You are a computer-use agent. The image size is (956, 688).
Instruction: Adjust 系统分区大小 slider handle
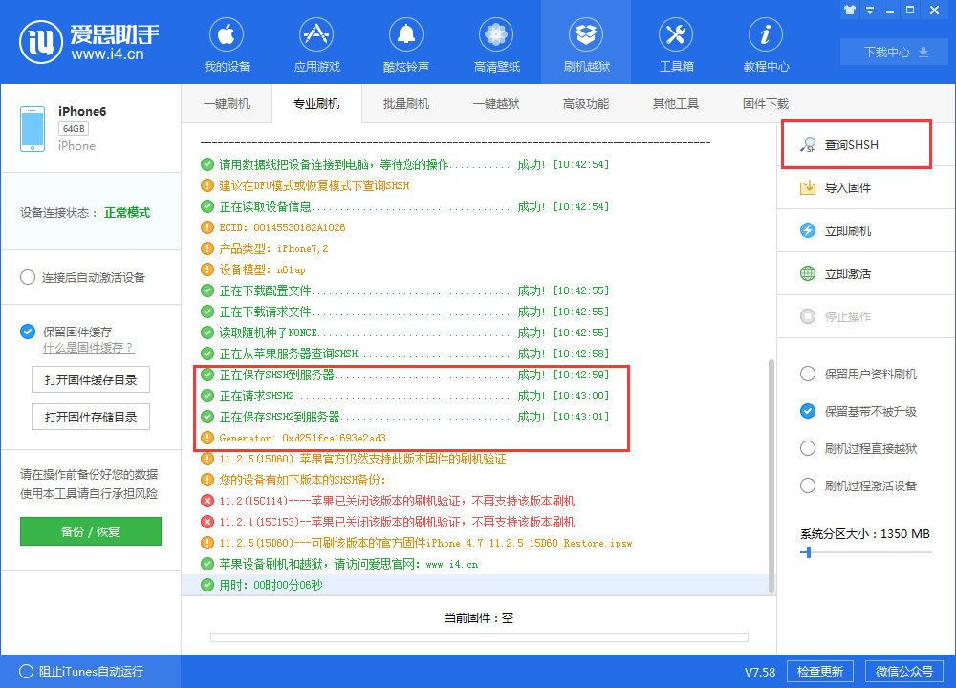click(x=809, y=552)
